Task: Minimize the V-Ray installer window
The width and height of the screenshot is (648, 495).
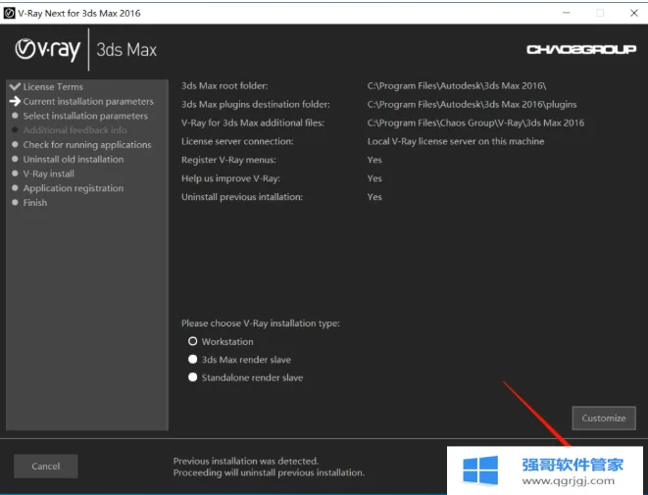Action: [567, 13]
